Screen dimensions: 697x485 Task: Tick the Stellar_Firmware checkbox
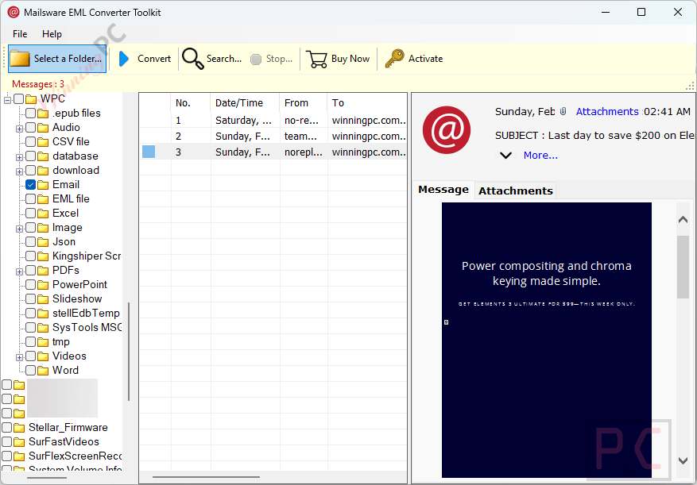pyautogui.click(x=6, y=428)
